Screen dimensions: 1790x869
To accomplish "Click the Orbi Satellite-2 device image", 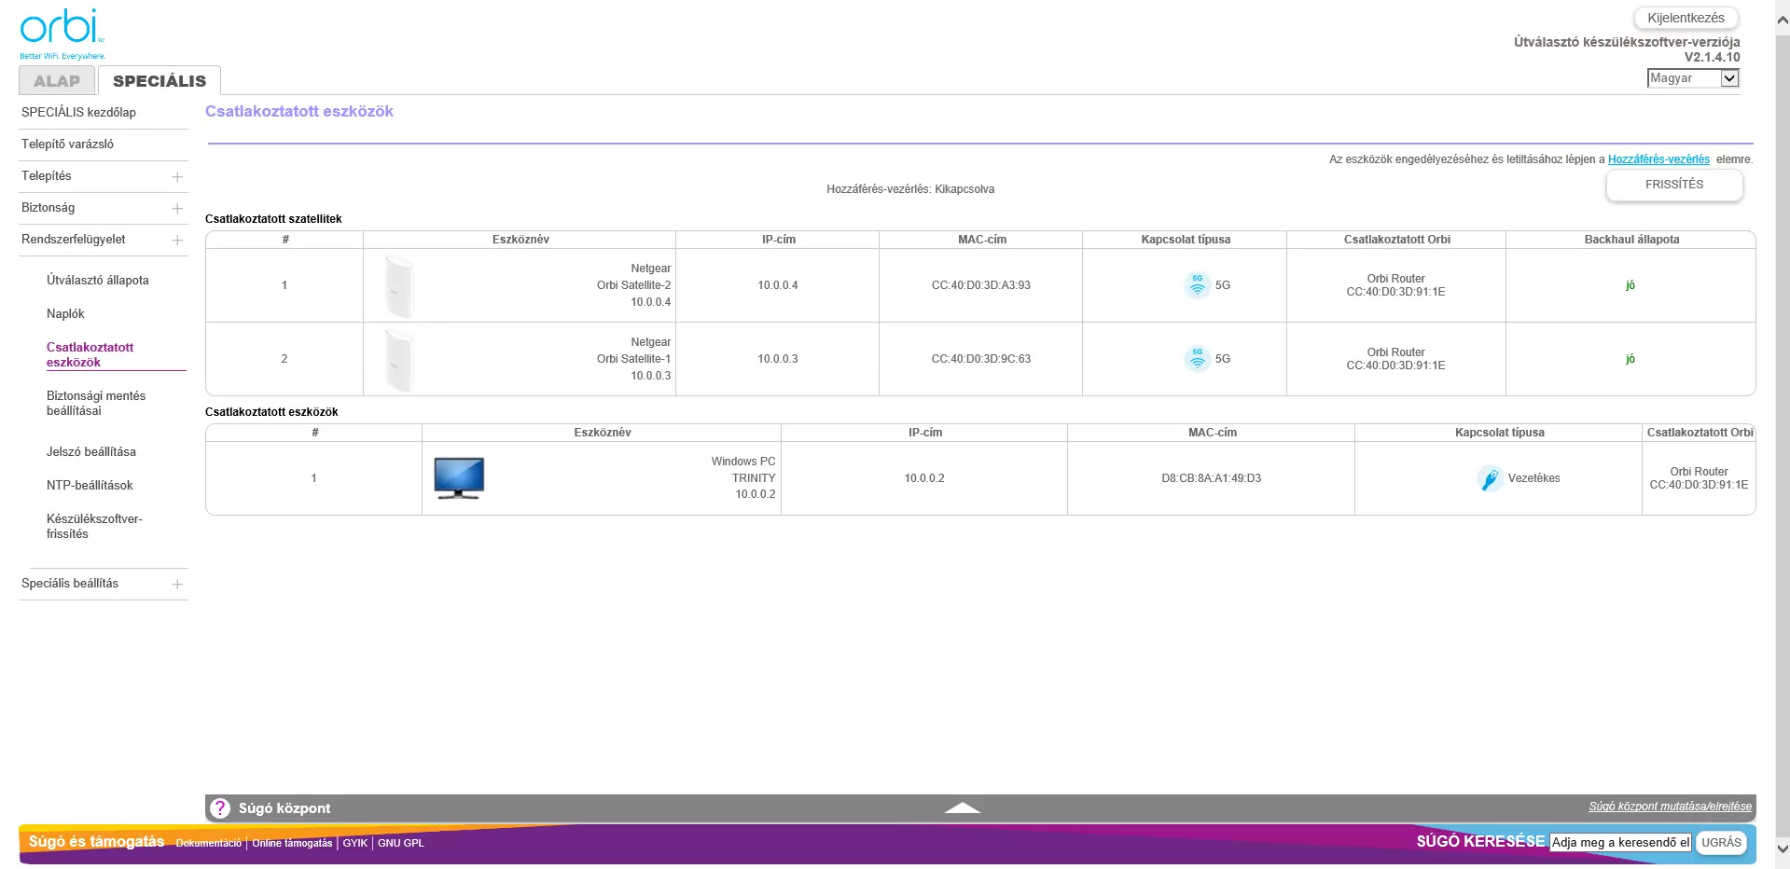I will point(398,286).
